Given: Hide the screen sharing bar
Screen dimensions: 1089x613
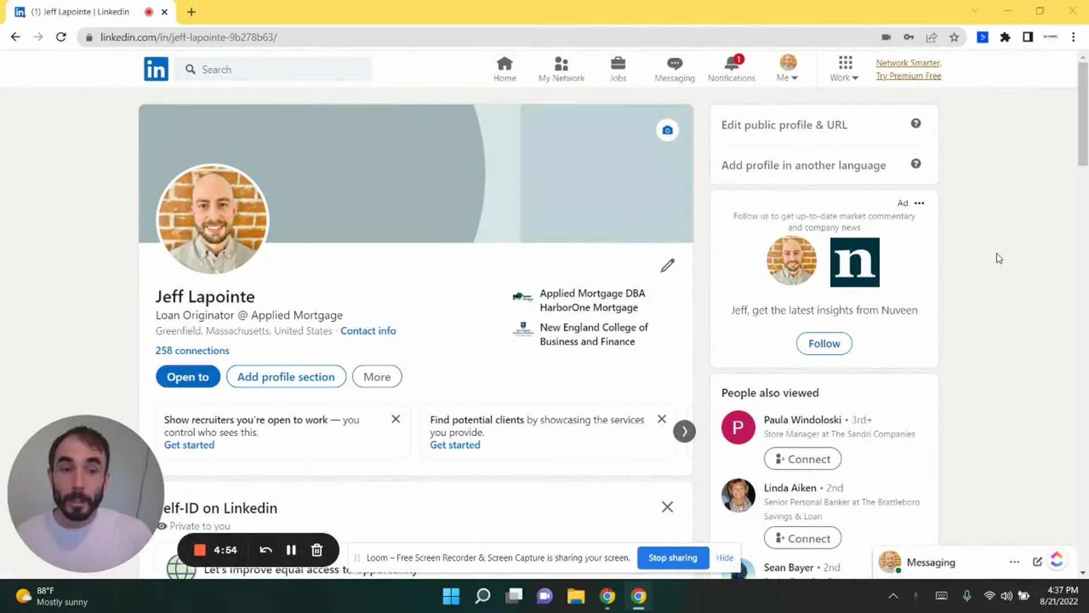Looking at the screenshot, I should coord(724,558).
